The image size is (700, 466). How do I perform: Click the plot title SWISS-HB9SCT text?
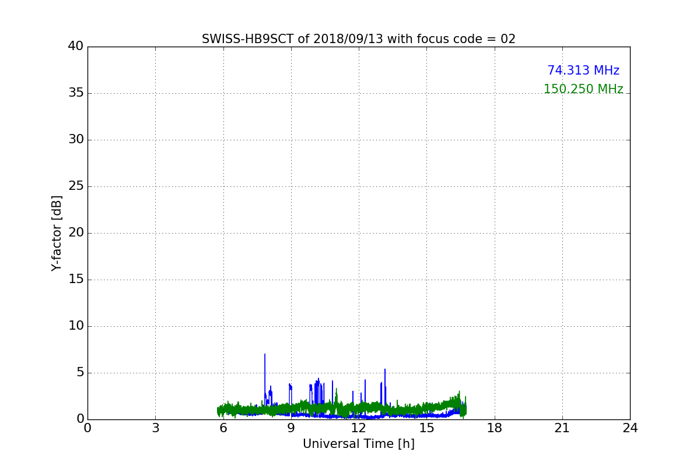click(359, 39)
